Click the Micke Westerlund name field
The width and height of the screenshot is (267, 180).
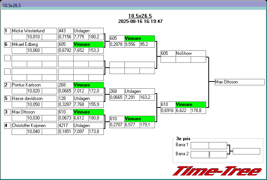pos(34,31)
